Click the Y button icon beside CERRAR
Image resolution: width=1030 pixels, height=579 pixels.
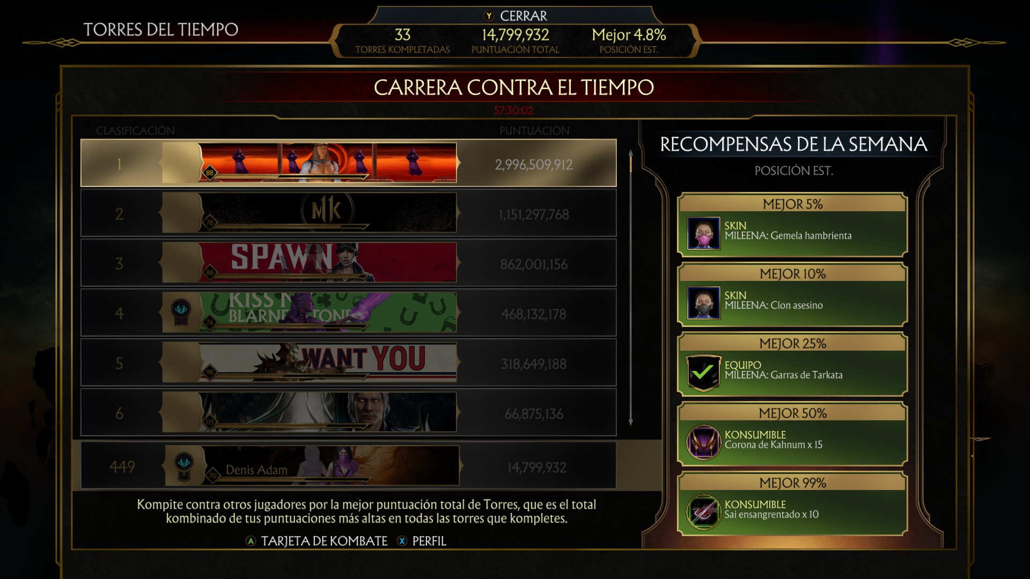click(489, 16)
